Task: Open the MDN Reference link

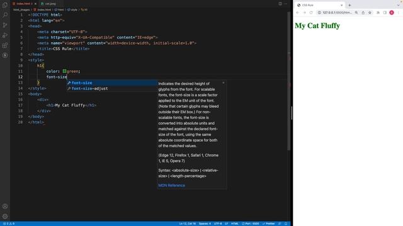Action: (x=171, y=185)
